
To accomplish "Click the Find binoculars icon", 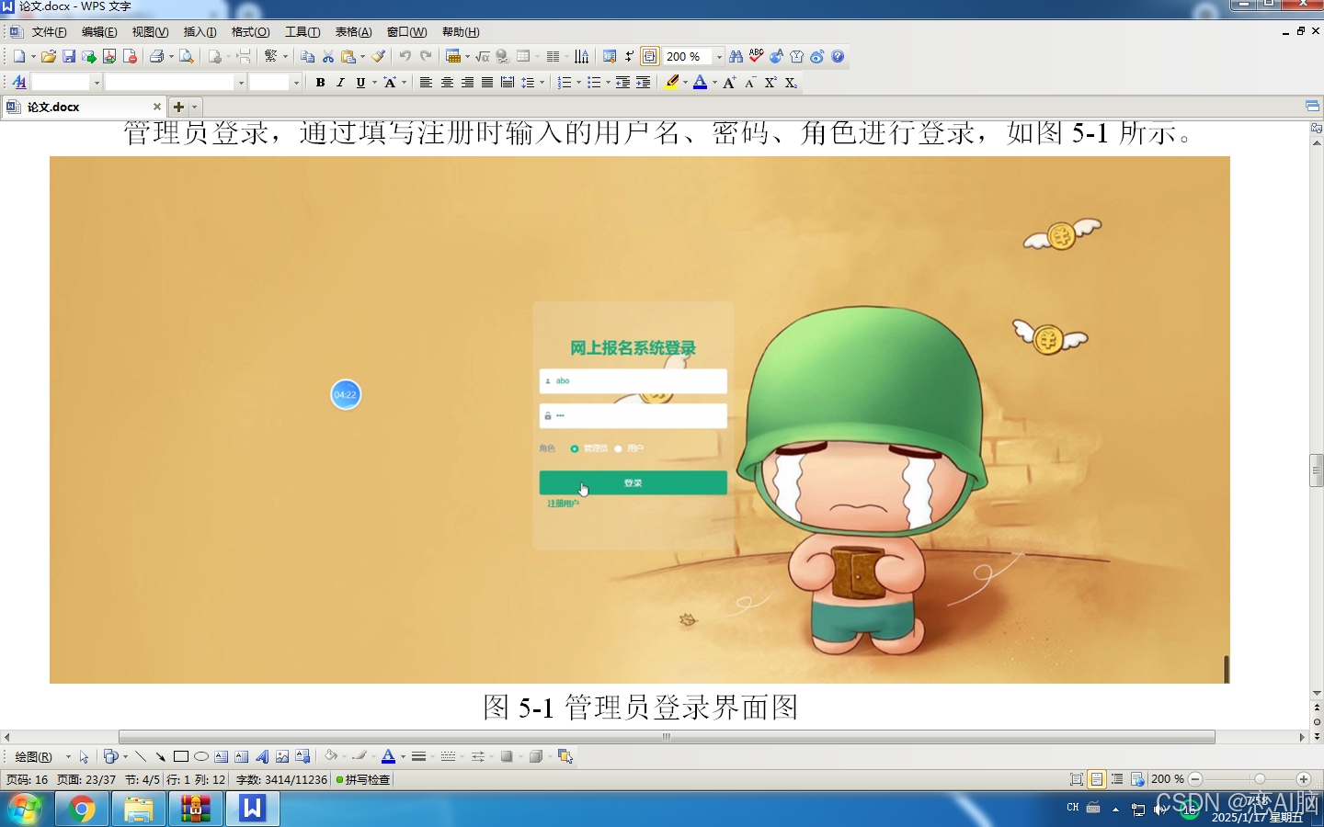I will click(736, 57).
